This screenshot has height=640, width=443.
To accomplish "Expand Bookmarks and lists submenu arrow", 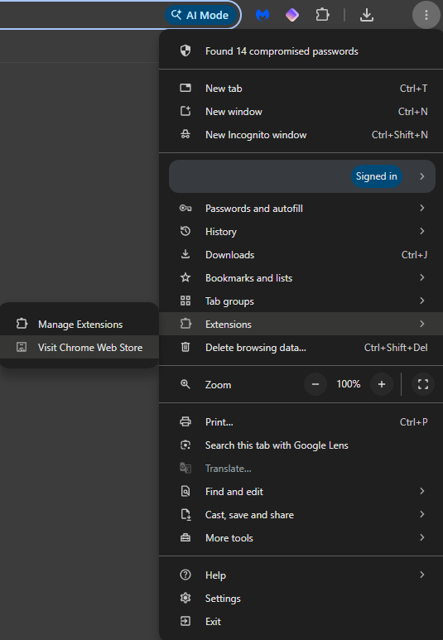I will [421, 277].
